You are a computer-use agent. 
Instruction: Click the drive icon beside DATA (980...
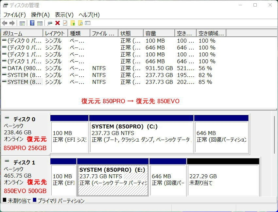tap(4, 67)
